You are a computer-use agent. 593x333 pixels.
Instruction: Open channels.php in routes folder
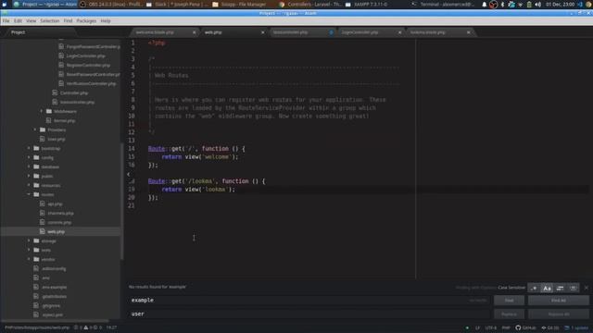coord(60,214)
